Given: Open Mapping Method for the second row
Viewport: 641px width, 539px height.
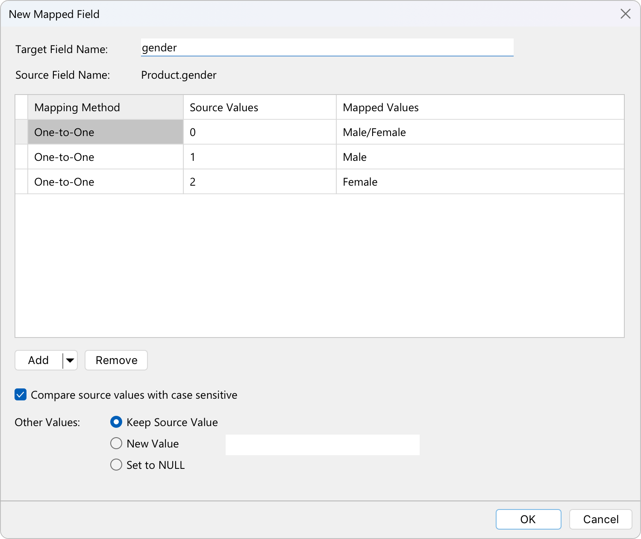Looking at the screenshot, I should pyautogui.click(x=105, y=157).
